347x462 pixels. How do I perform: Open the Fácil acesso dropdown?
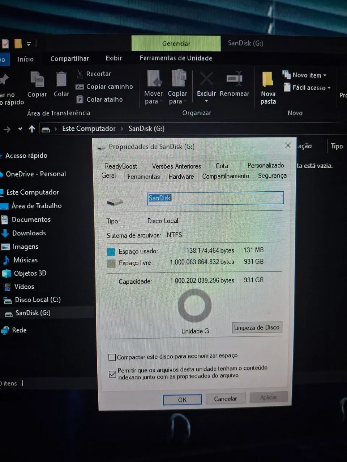pos(307,87)
